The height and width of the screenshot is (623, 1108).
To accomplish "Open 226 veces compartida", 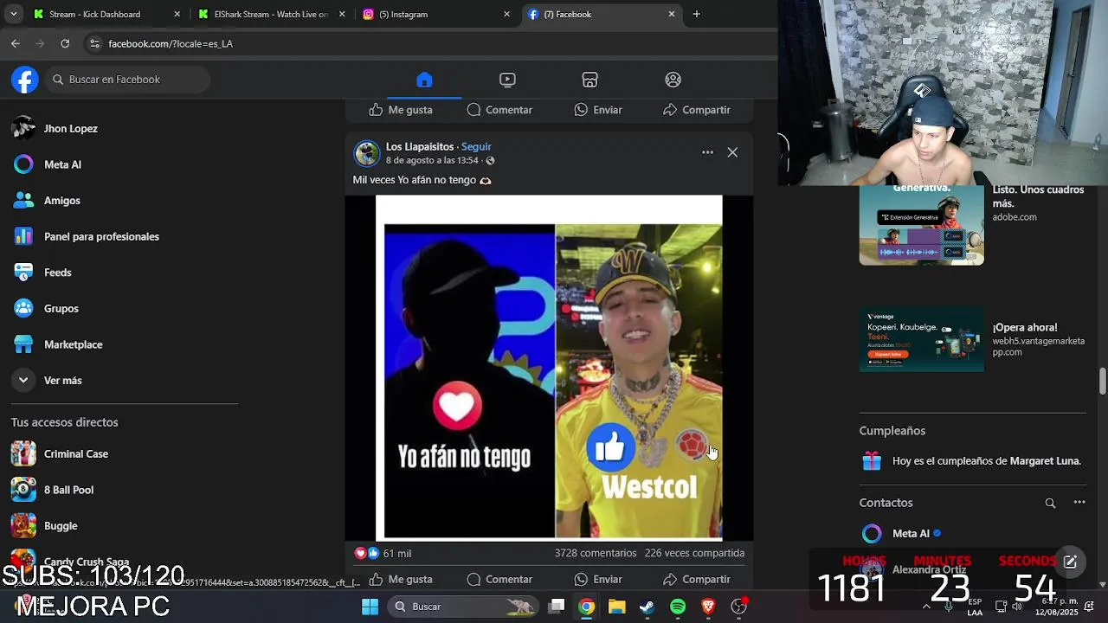I will [x=694, y=554].
